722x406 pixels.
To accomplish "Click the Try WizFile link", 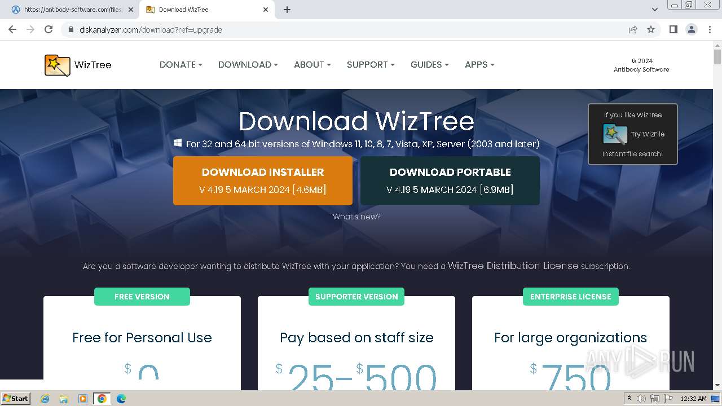I will 648,134.
